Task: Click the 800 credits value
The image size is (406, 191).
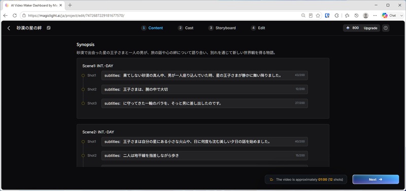Action: coord(356,28)
